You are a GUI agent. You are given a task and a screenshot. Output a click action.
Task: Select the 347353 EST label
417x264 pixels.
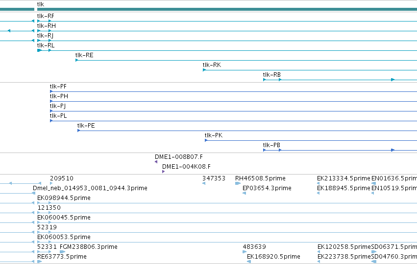coord(214,178)
